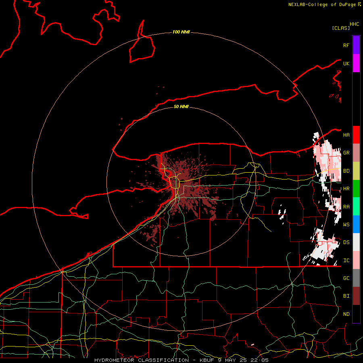Click the HR legend label

(x=346, y=189)
